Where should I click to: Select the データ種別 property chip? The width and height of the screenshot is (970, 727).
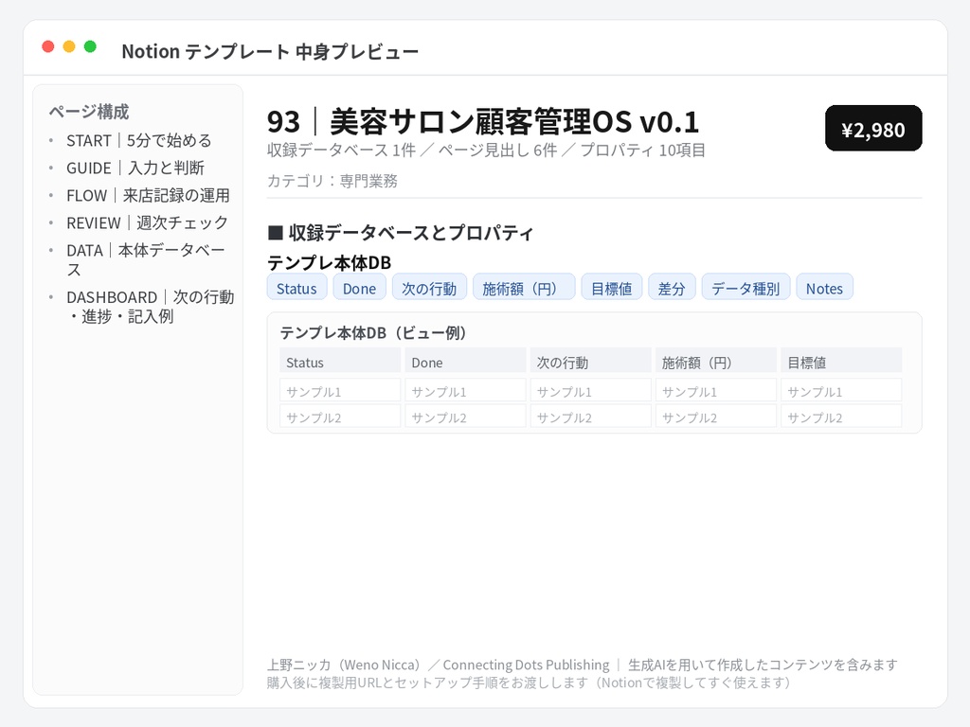745,288
